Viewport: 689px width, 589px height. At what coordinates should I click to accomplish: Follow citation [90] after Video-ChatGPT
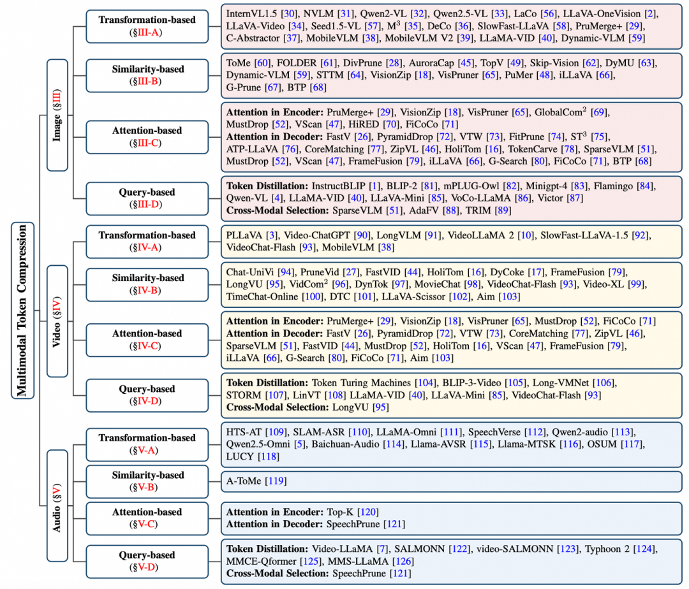(x=362, y=236)
